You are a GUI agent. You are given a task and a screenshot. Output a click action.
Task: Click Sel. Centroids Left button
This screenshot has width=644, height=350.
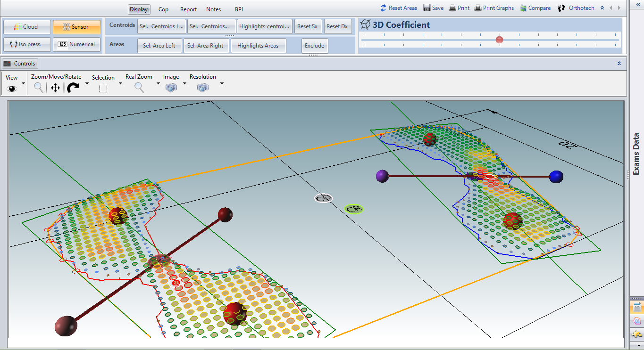[x=162, y=26]
